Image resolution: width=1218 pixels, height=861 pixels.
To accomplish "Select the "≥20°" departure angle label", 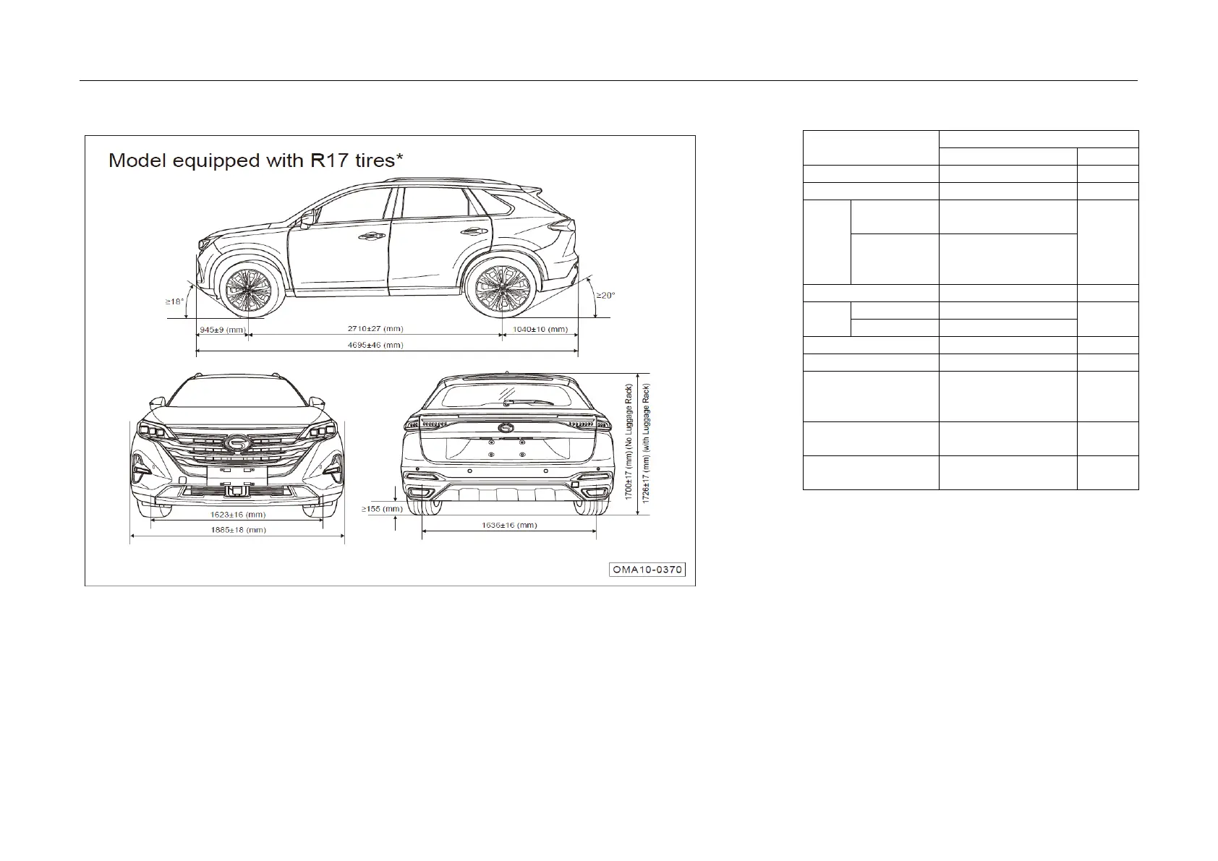I will coord(605,295).
